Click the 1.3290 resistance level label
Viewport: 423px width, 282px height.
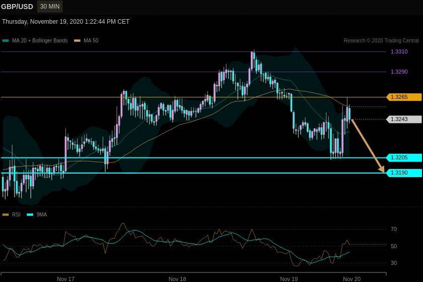[x=399, y=72]
